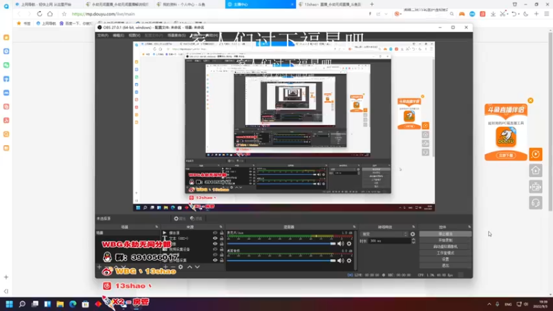Click 启动虚拟摄像机 virtual camera button
Viewport: 553px width, 311px height.
point(445,247)
